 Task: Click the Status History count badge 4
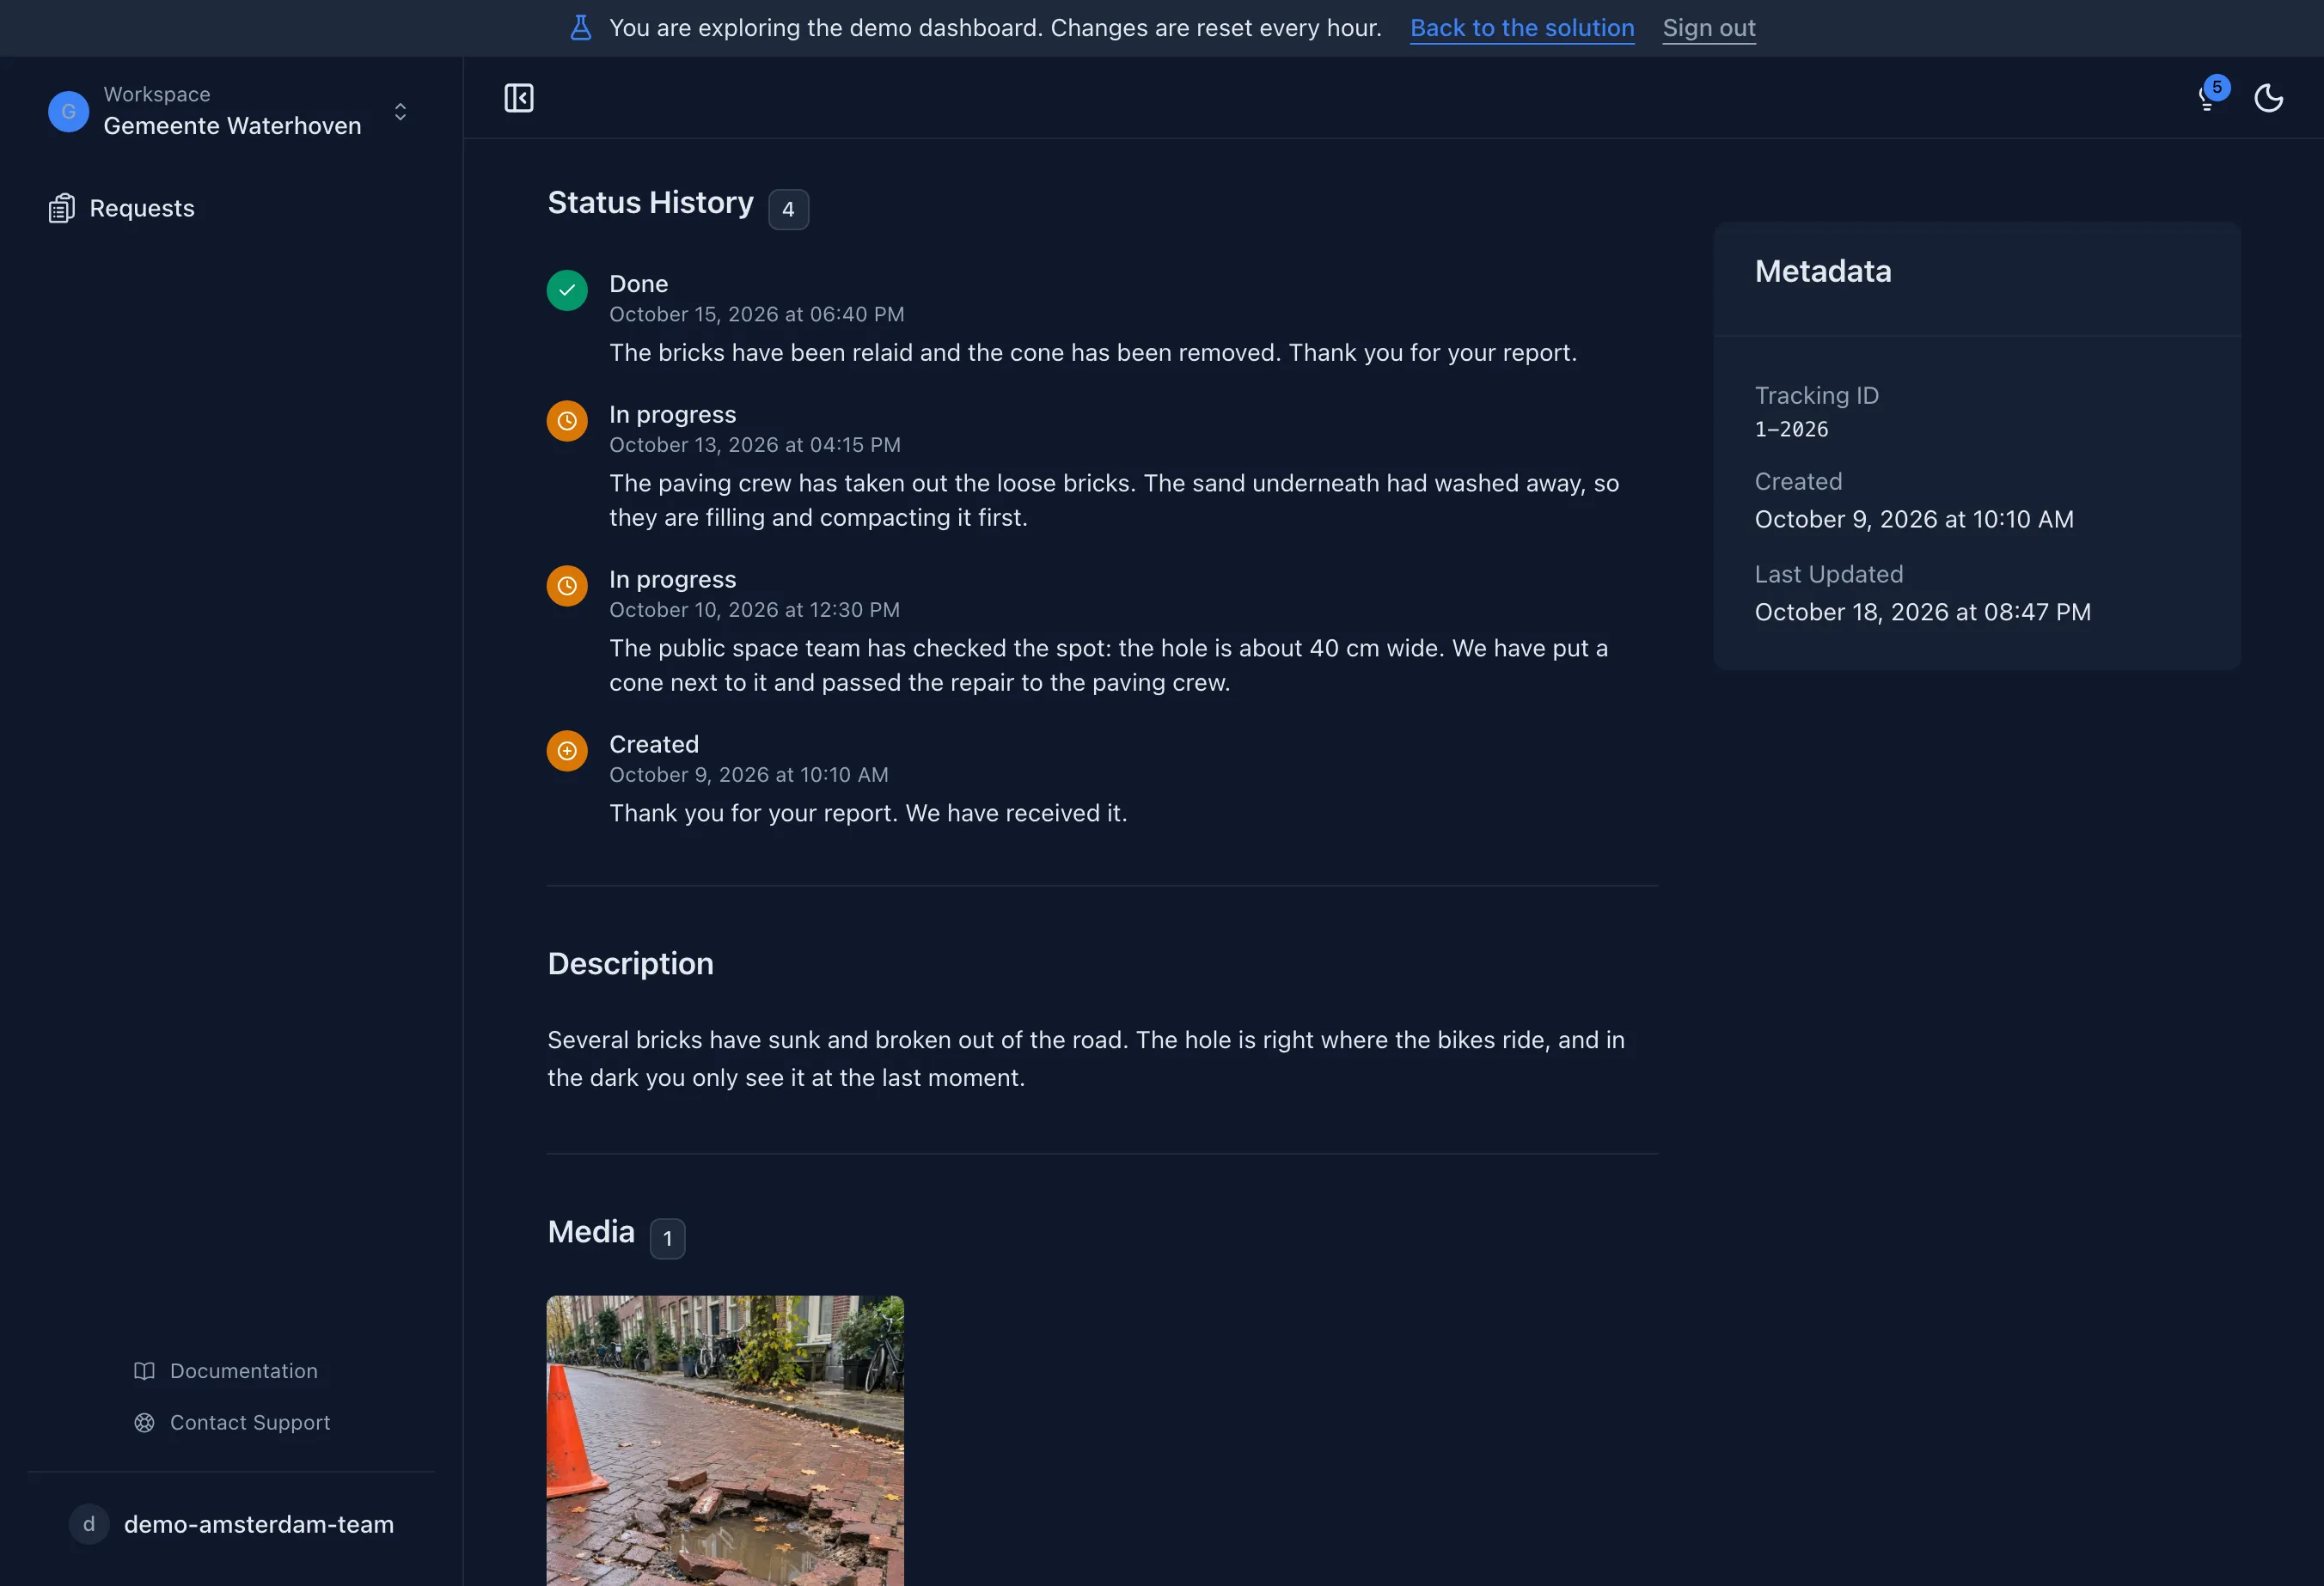(788, 210)
